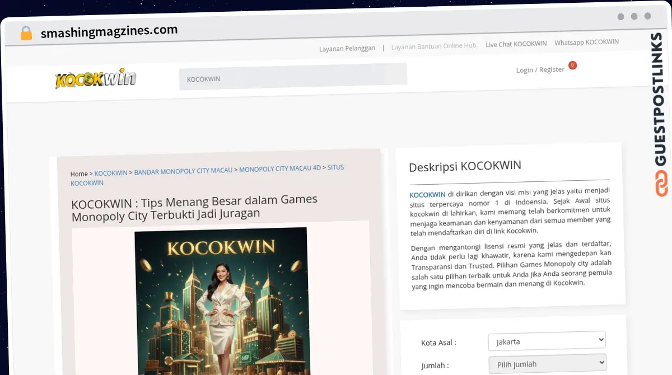Click bold KOCOKWIN link in description

click(x=427, y=195)
